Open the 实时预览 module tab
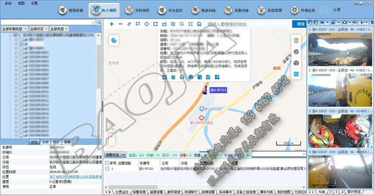 [x=138, y=10]
